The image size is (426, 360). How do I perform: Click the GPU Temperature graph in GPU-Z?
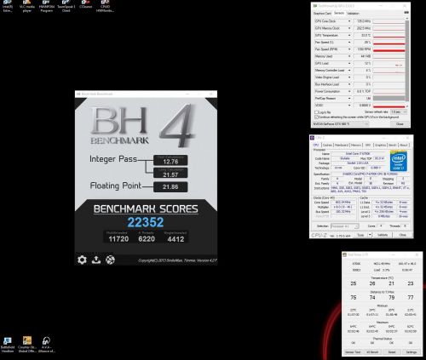point(389,36)
